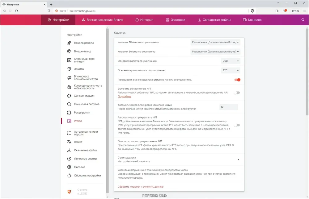This screenshot has height=199, width=309.
Task: Click Сбросить кошелек и очистить данные
Action: tap(141, 187)
